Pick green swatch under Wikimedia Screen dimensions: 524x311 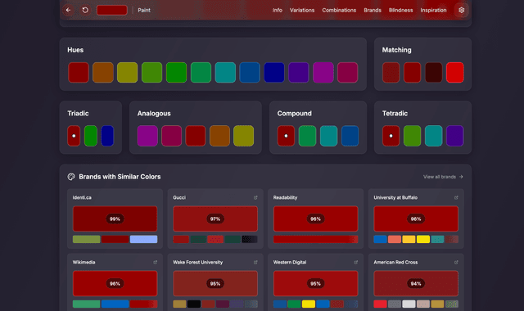86,304
